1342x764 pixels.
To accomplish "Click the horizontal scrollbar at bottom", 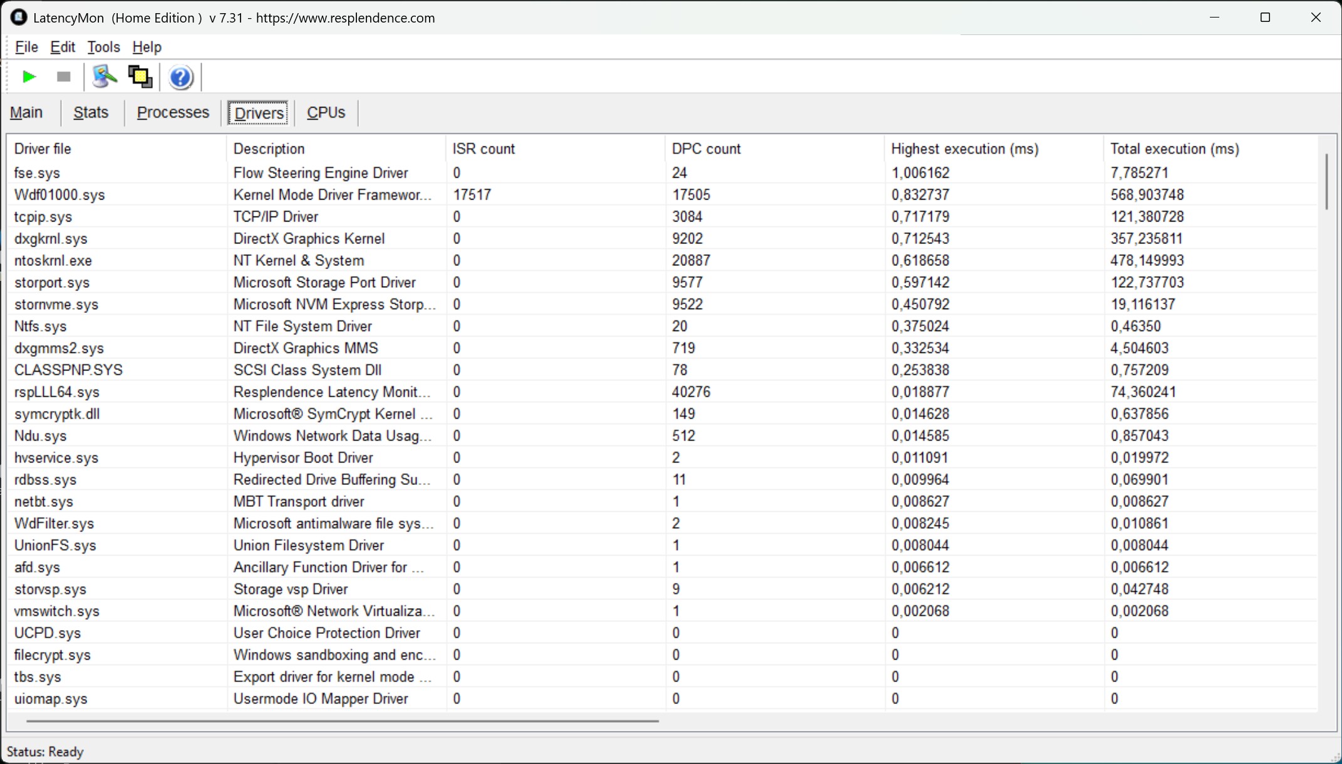I will (342, 721).
